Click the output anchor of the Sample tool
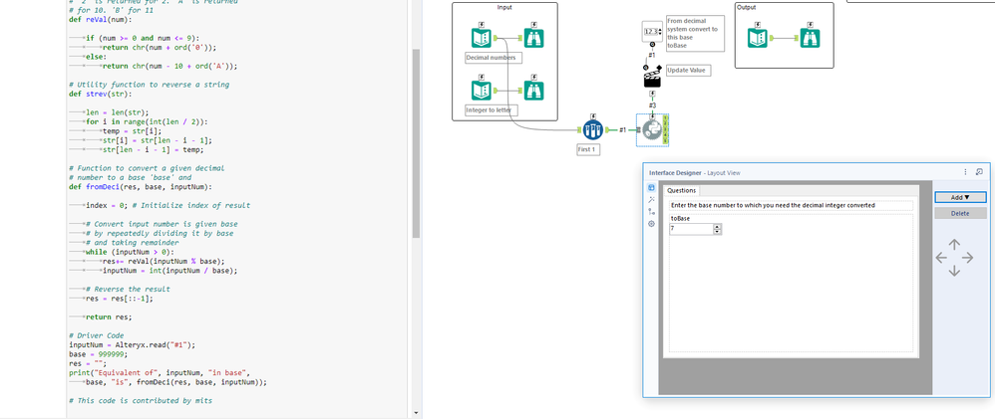Image resolution: width=995 pixels, height=419 pixels. coord(606,129)
